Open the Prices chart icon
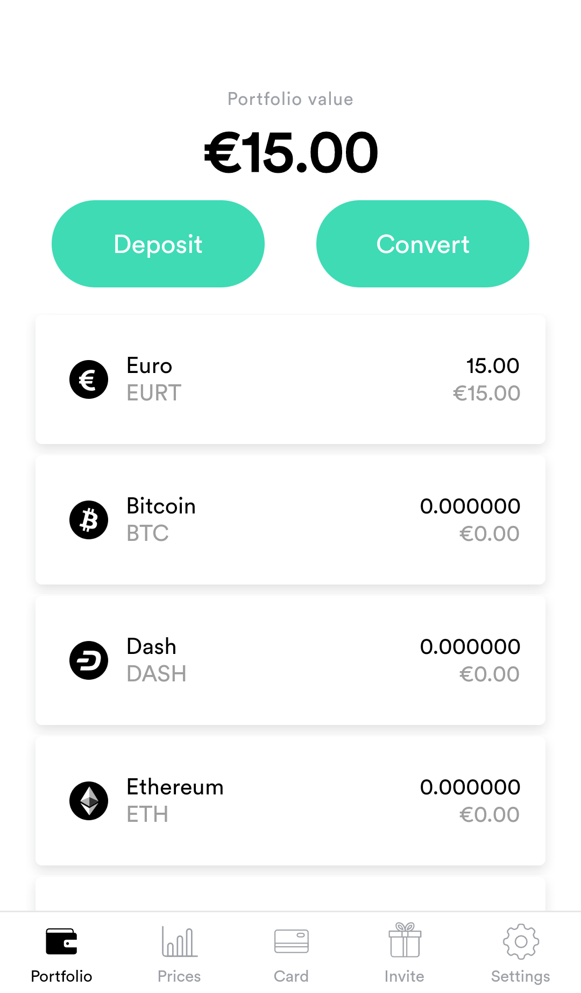Image resolution: width=581 pixels, height=993 pixels. pyautogui.click(x=179, y=941)
